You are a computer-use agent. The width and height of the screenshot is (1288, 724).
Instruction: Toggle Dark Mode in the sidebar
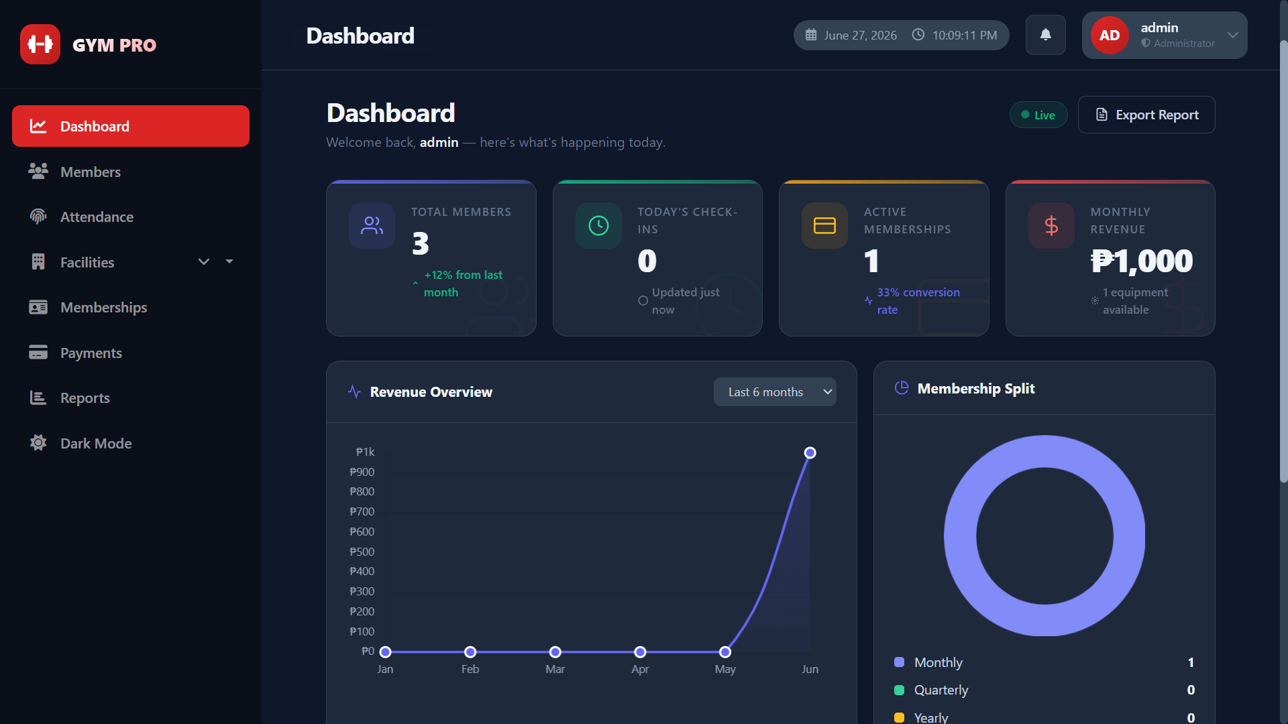pos(131,443)
